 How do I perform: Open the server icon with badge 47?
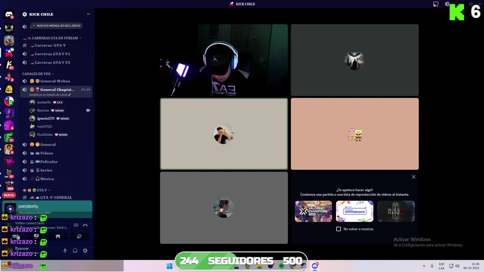[x=9, y=65]
